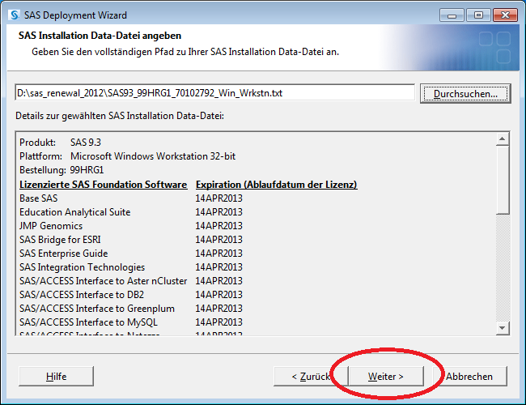
Task: Select the 'Education Analytical Suite' row
Action: [131, 212]
